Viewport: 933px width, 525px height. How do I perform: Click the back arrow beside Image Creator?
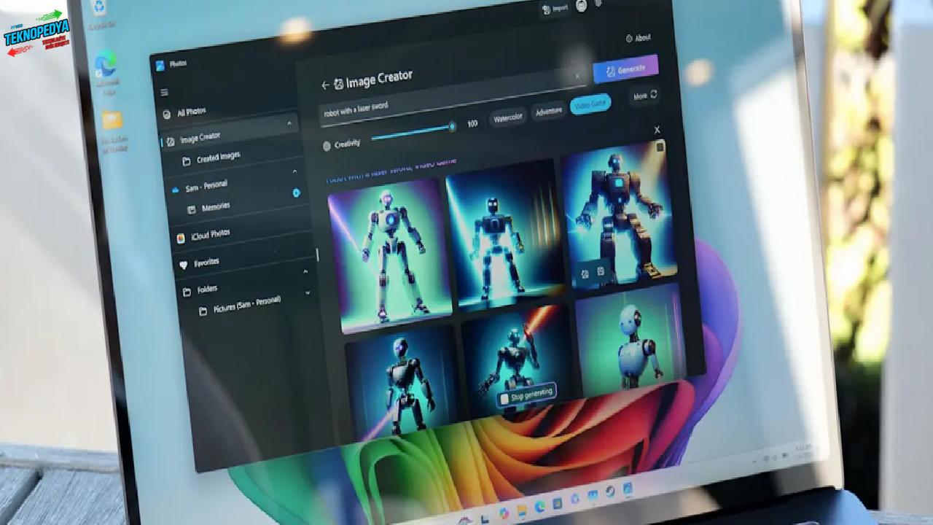(325, 85)
